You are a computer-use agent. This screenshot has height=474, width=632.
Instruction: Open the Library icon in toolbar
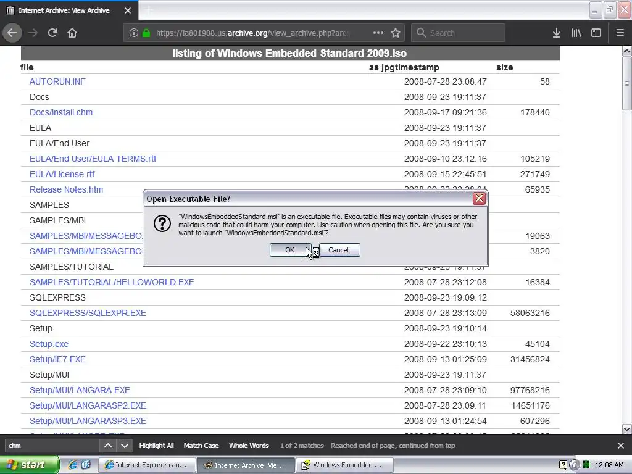pos(576,33)
